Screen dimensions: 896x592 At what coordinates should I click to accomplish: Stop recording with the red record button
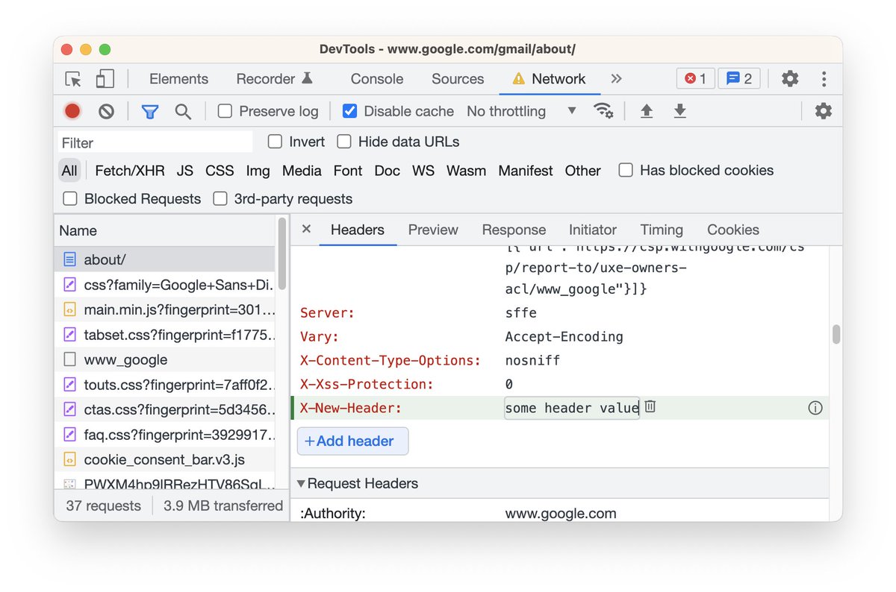coord(72,110)
